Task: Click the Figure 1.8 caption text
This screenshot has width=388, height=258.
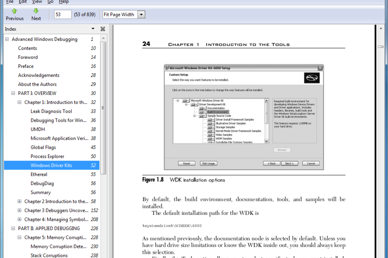Action: pyautogui.click(x=184, y=180)
